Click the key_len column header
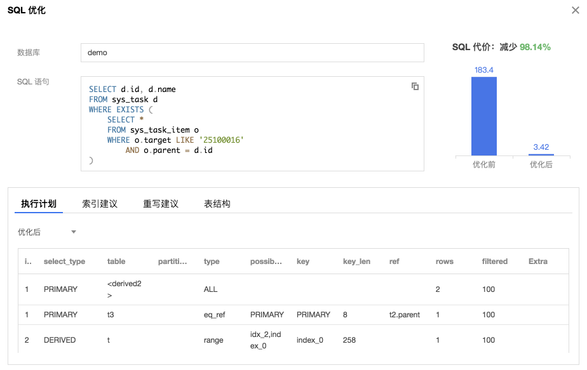587x370 pixels. (x=356, y=261)
